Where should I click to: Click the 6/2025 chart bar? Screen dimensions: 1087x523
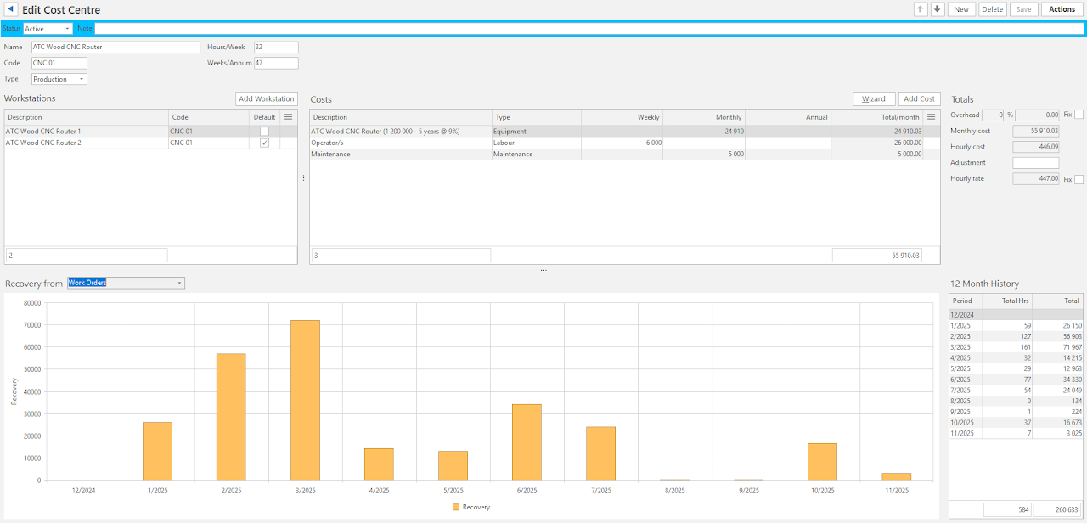tap(527, 441)
